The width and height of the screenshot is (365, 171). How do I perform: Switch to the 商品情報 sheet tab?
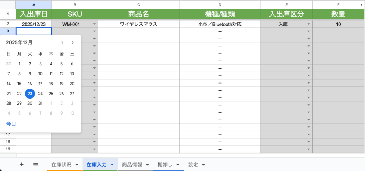point(132,165)
